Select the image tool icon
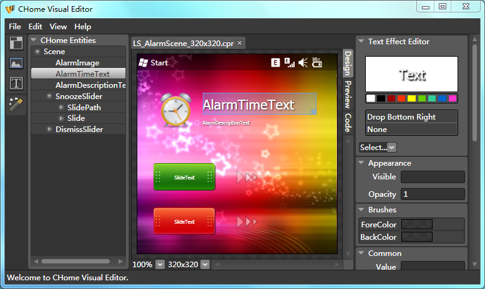 point(16,64)
